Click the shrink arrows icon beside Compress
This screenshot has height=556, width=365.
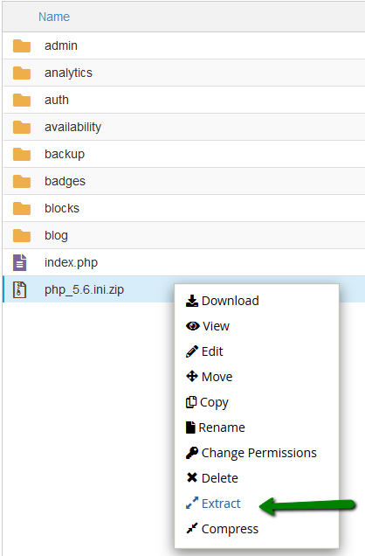coord(192,528)
